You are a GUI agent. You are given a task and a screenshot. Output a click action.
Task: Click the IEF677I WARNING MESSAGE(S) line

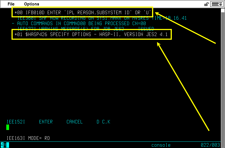tap(86, 29)
